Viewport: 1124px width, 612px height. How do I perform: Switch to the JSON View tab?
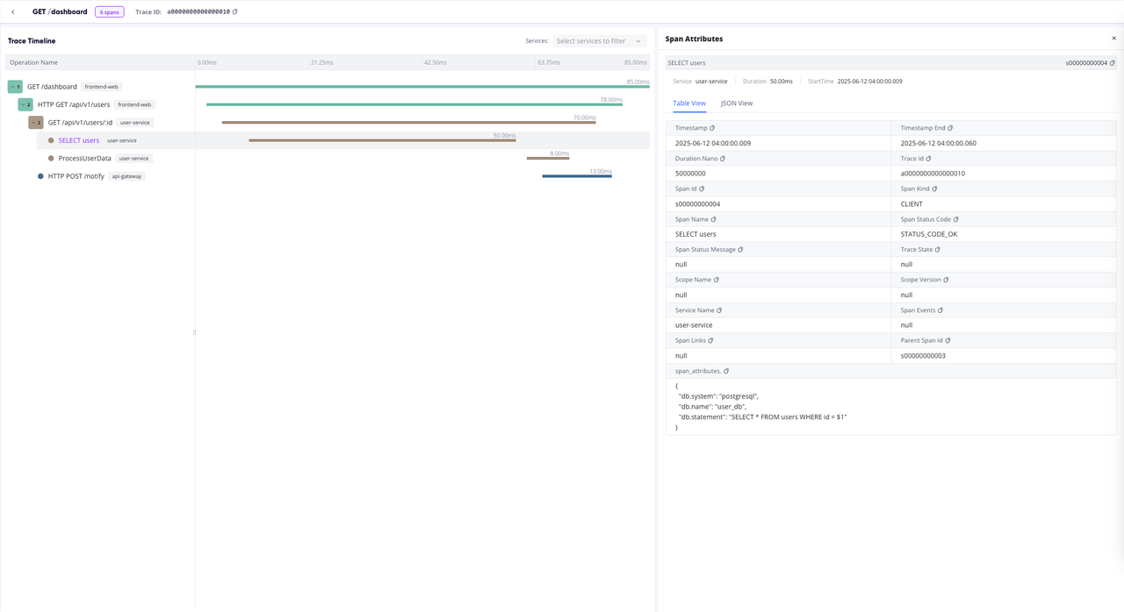click(736, 103)
